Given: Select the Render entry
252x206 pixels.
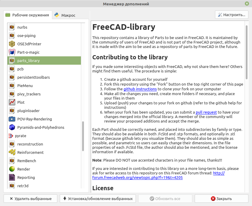Looking at the screenshot, I should [44, 169].
